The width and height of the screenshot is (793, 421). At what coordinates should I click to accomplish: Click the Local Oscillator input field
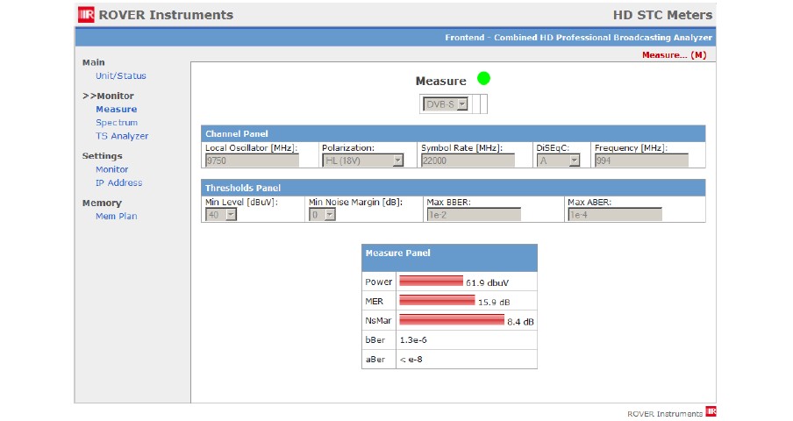252,161
